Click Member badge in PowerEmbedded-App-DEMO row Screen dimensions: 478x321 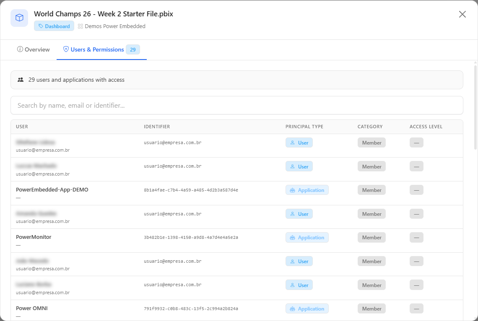pos(371,190)
